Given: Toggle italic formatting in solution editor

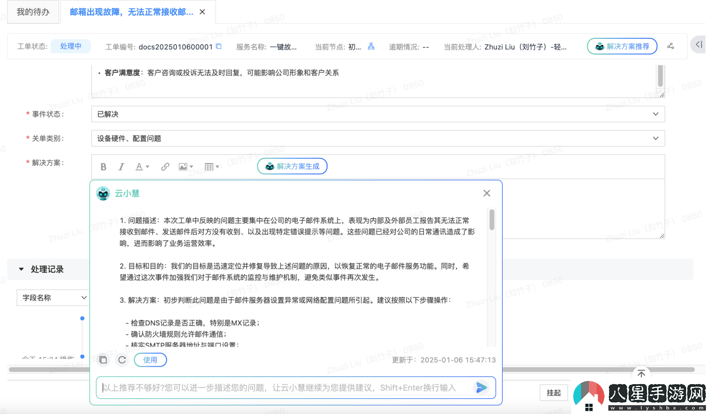Looking at the screenshot, I should [121, 166].
